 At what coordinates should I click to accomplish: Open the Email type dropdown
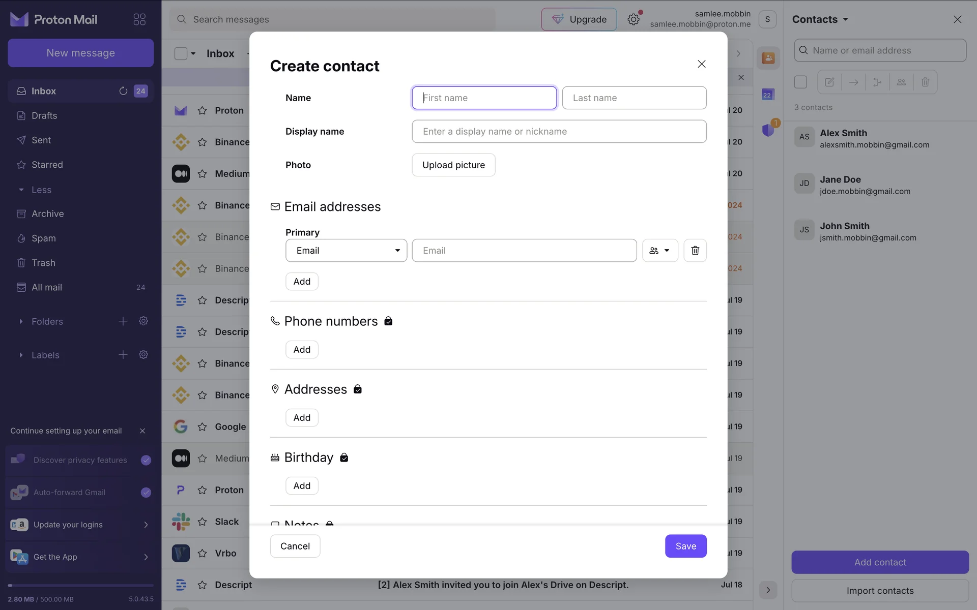pyautogui.click(x=346, y=251)
